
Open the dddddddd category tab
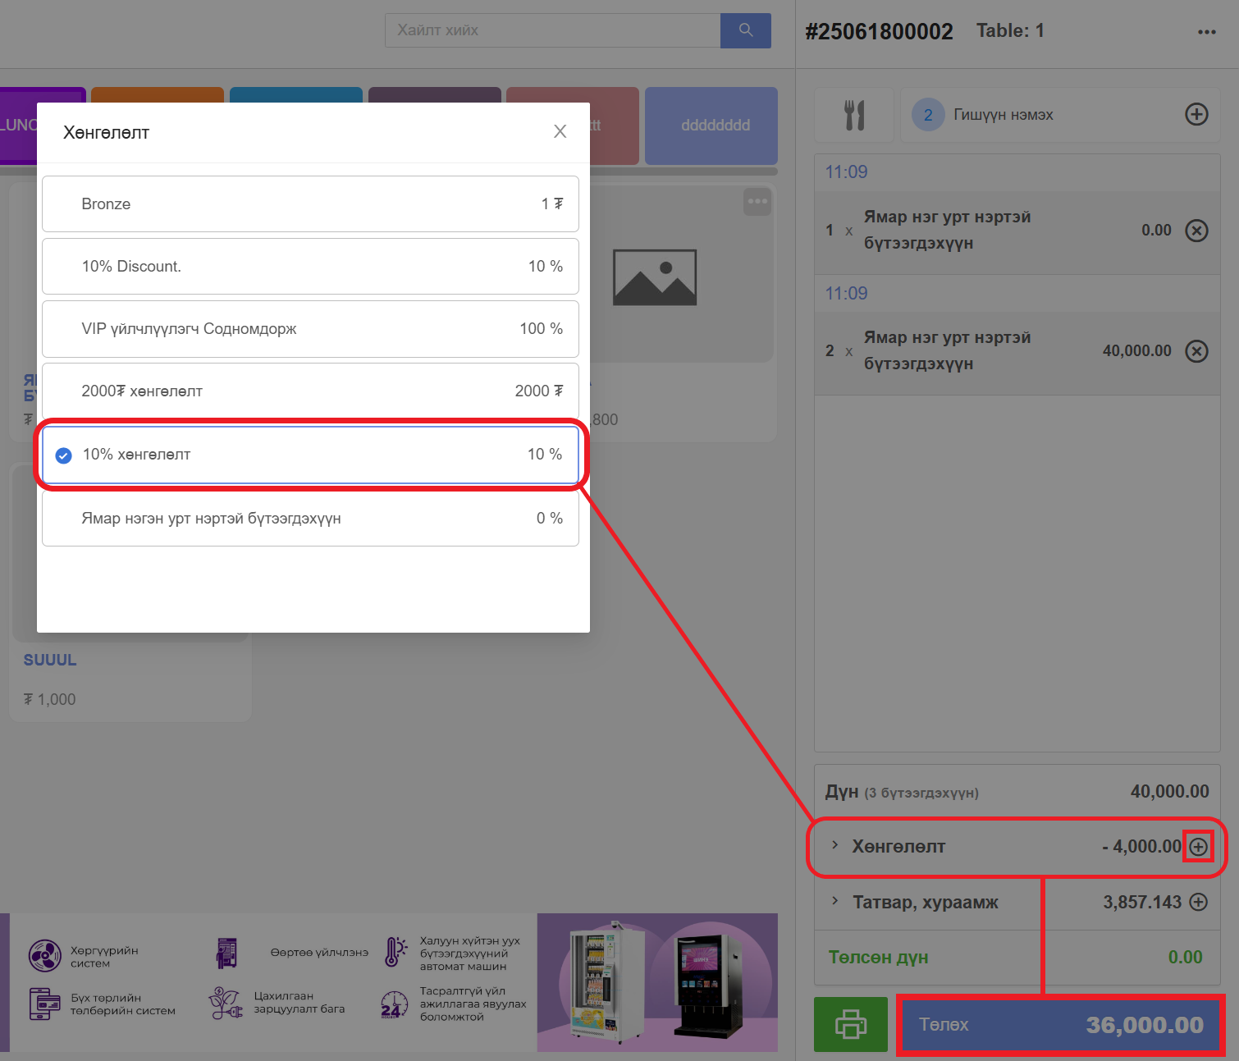[x=711, y=126]
